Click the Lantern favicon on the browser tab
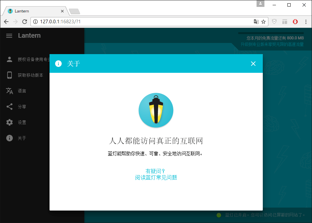This screenshot has width=312, height=223. [x=10, y=11]
